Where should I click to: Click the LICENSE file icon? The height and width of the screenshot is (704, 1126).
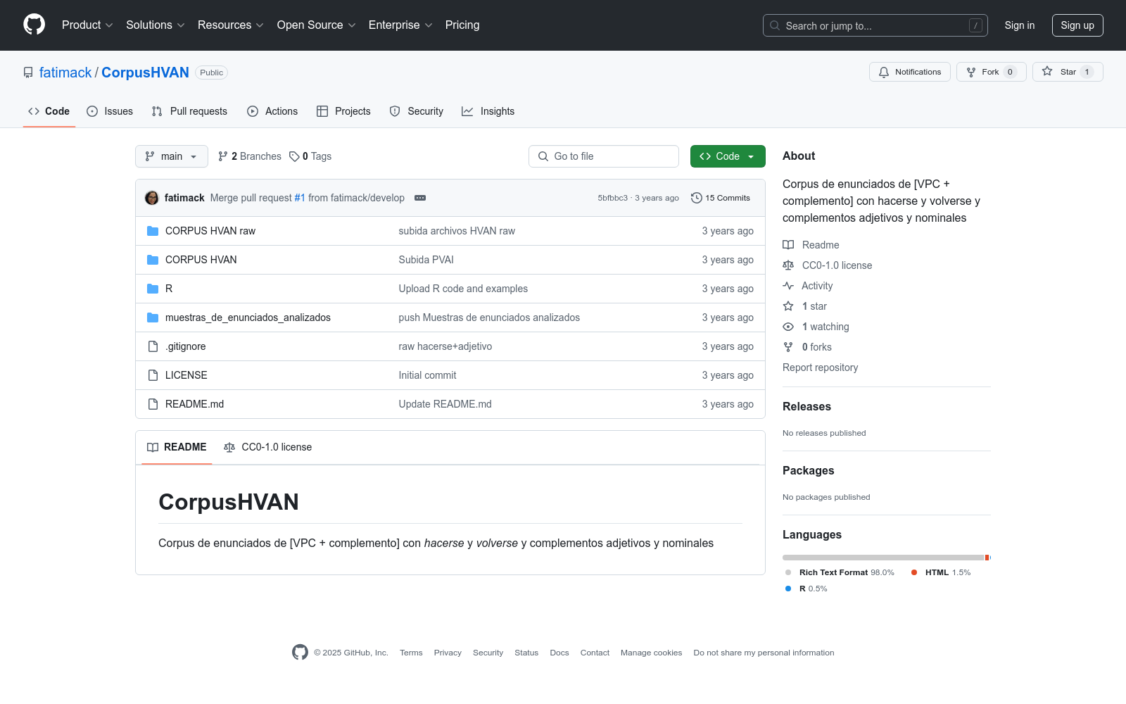coord(153,375)
